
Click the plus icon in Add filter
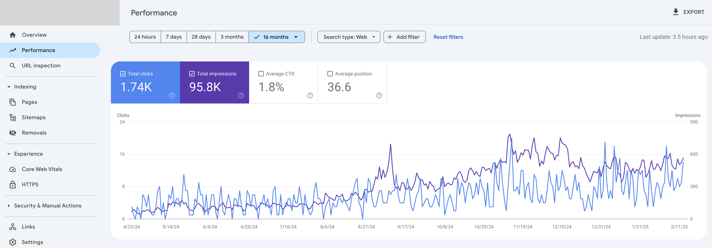[x=390, y=37]
